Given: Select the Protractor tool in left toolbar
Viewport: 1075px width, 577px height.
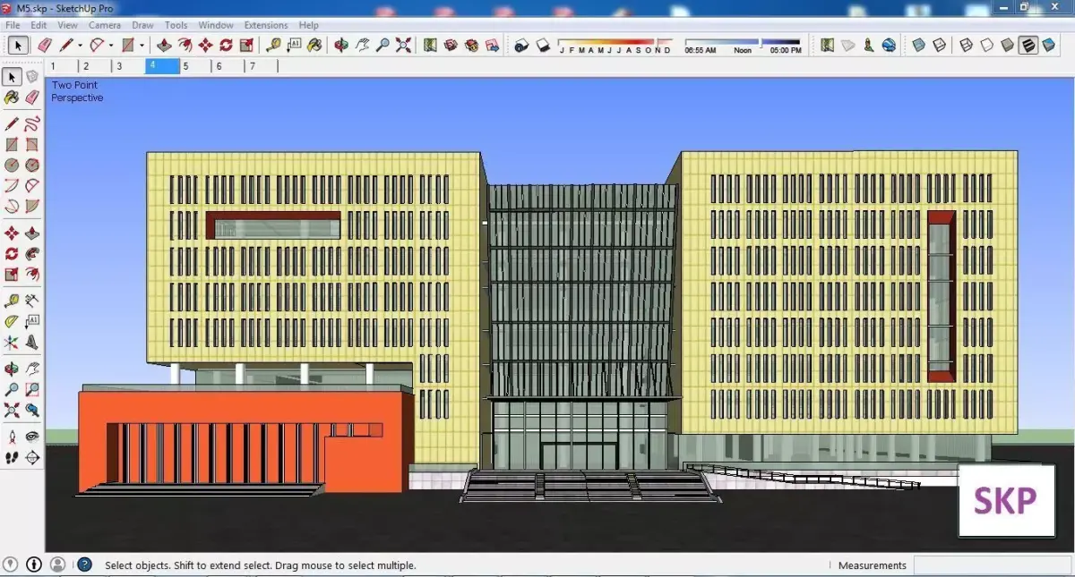Looking at the screenshot, I should [x=12, y=321].
